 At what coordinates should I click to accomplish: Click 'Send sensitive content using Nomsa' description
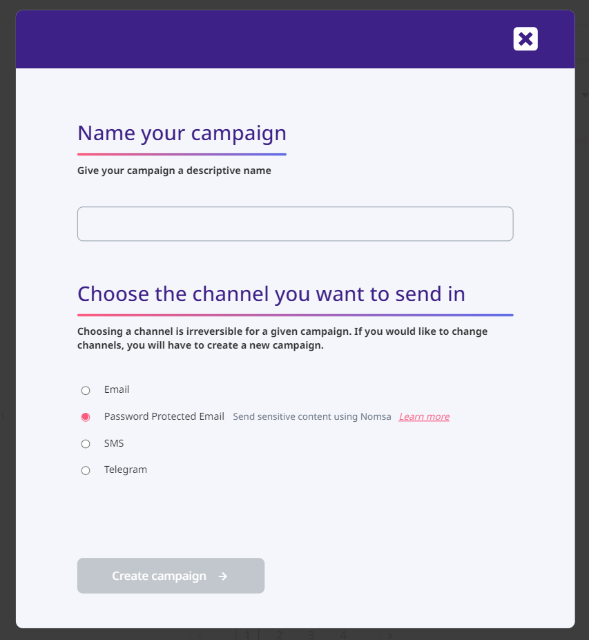coord(312,417)
